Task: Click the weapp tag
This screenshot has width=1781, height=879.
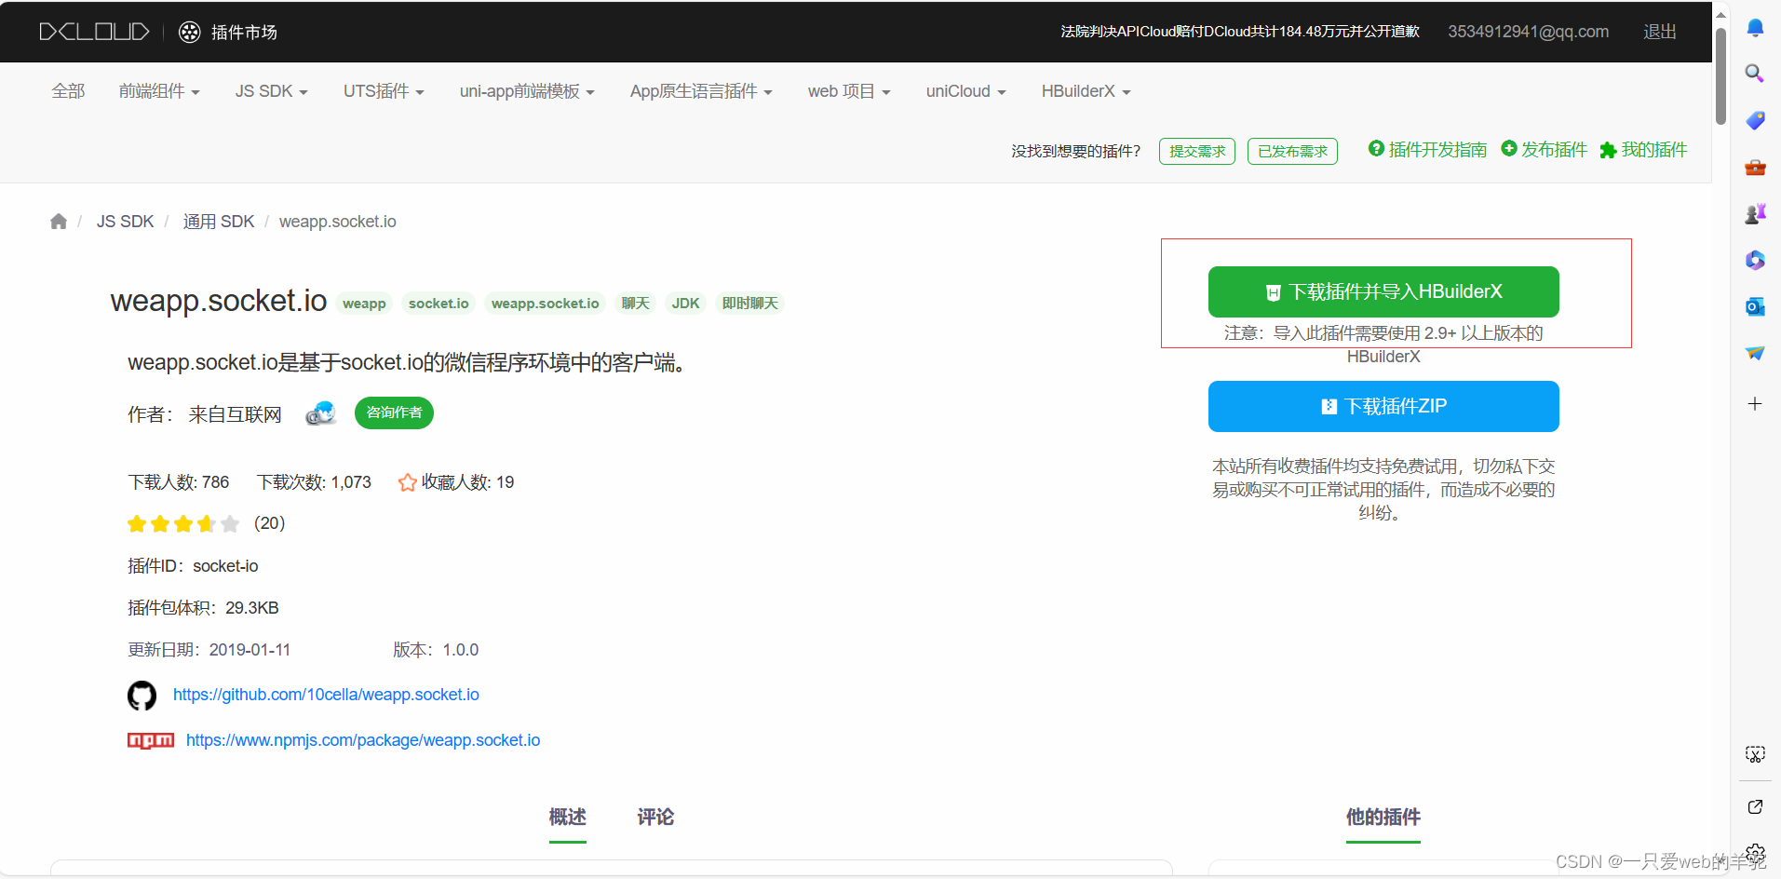Action: click(364, 304)
